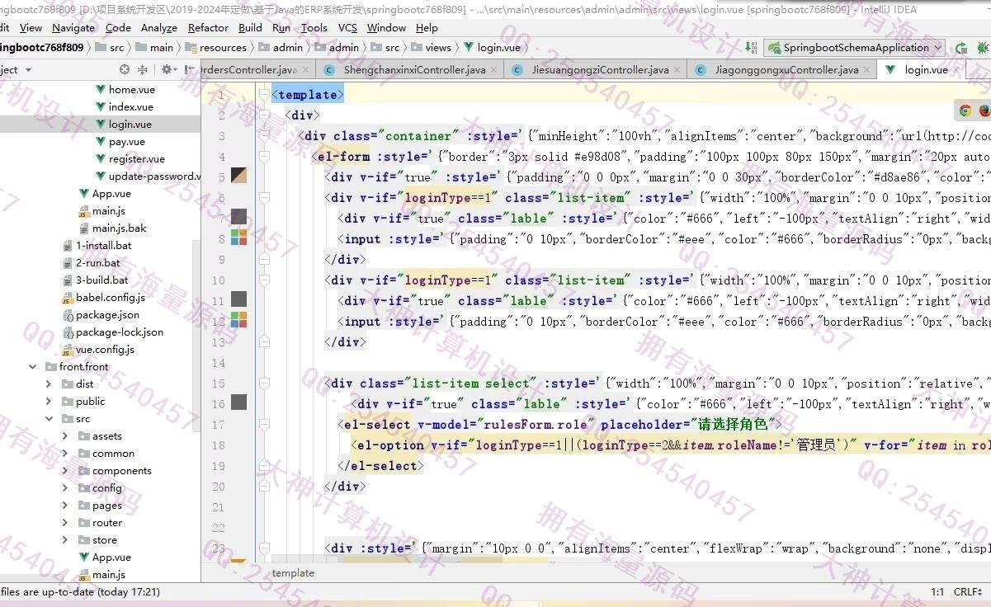The image size is (991, 607).
Task: Expand the public folder
Action: (49, 402)
